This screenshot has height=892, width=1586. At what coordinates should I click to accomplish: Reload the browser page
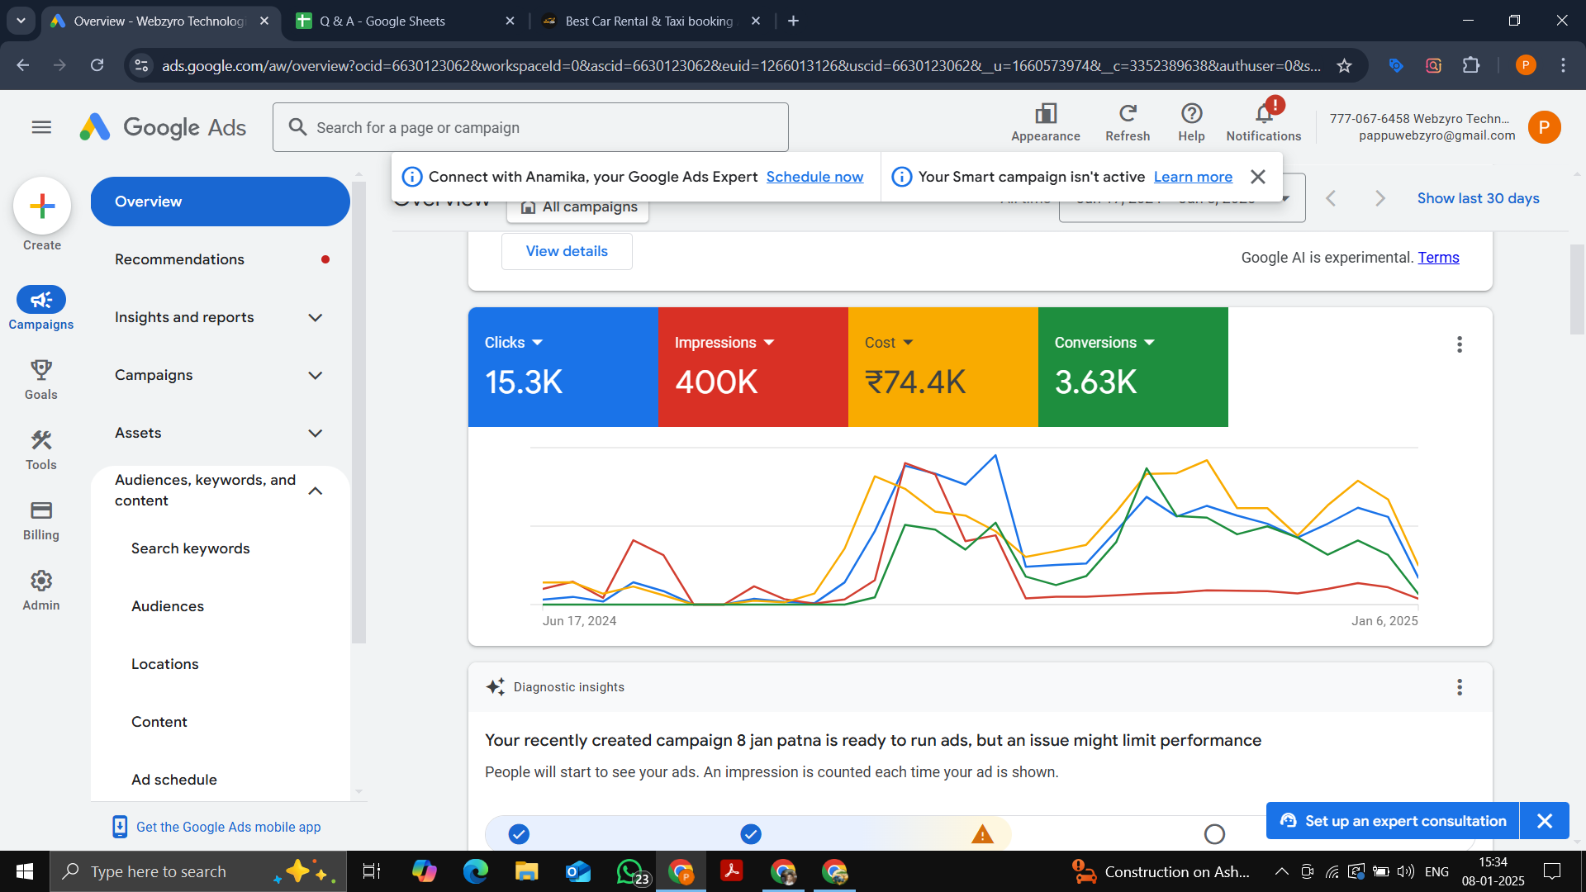97,65
